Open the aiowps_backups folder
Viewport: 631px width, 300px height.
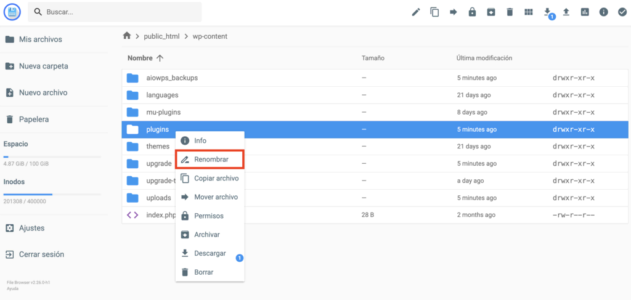pos(172,78)
